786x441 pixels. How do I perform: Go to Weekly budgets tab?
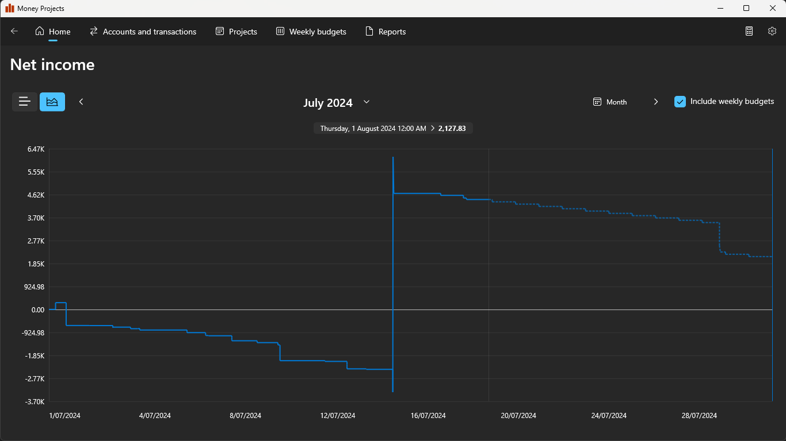click(x=311, y=32)
